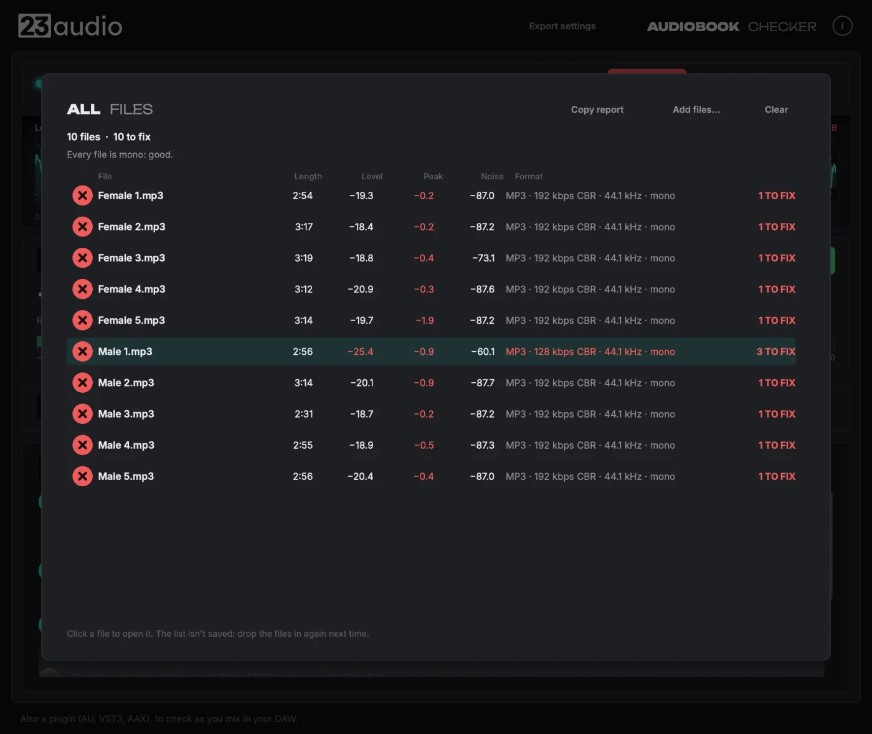Image resolution: width=872 pixels, height=734 pixels.
Task: Click the red X icon for Male 2.mp3
Action: point(82,383)
